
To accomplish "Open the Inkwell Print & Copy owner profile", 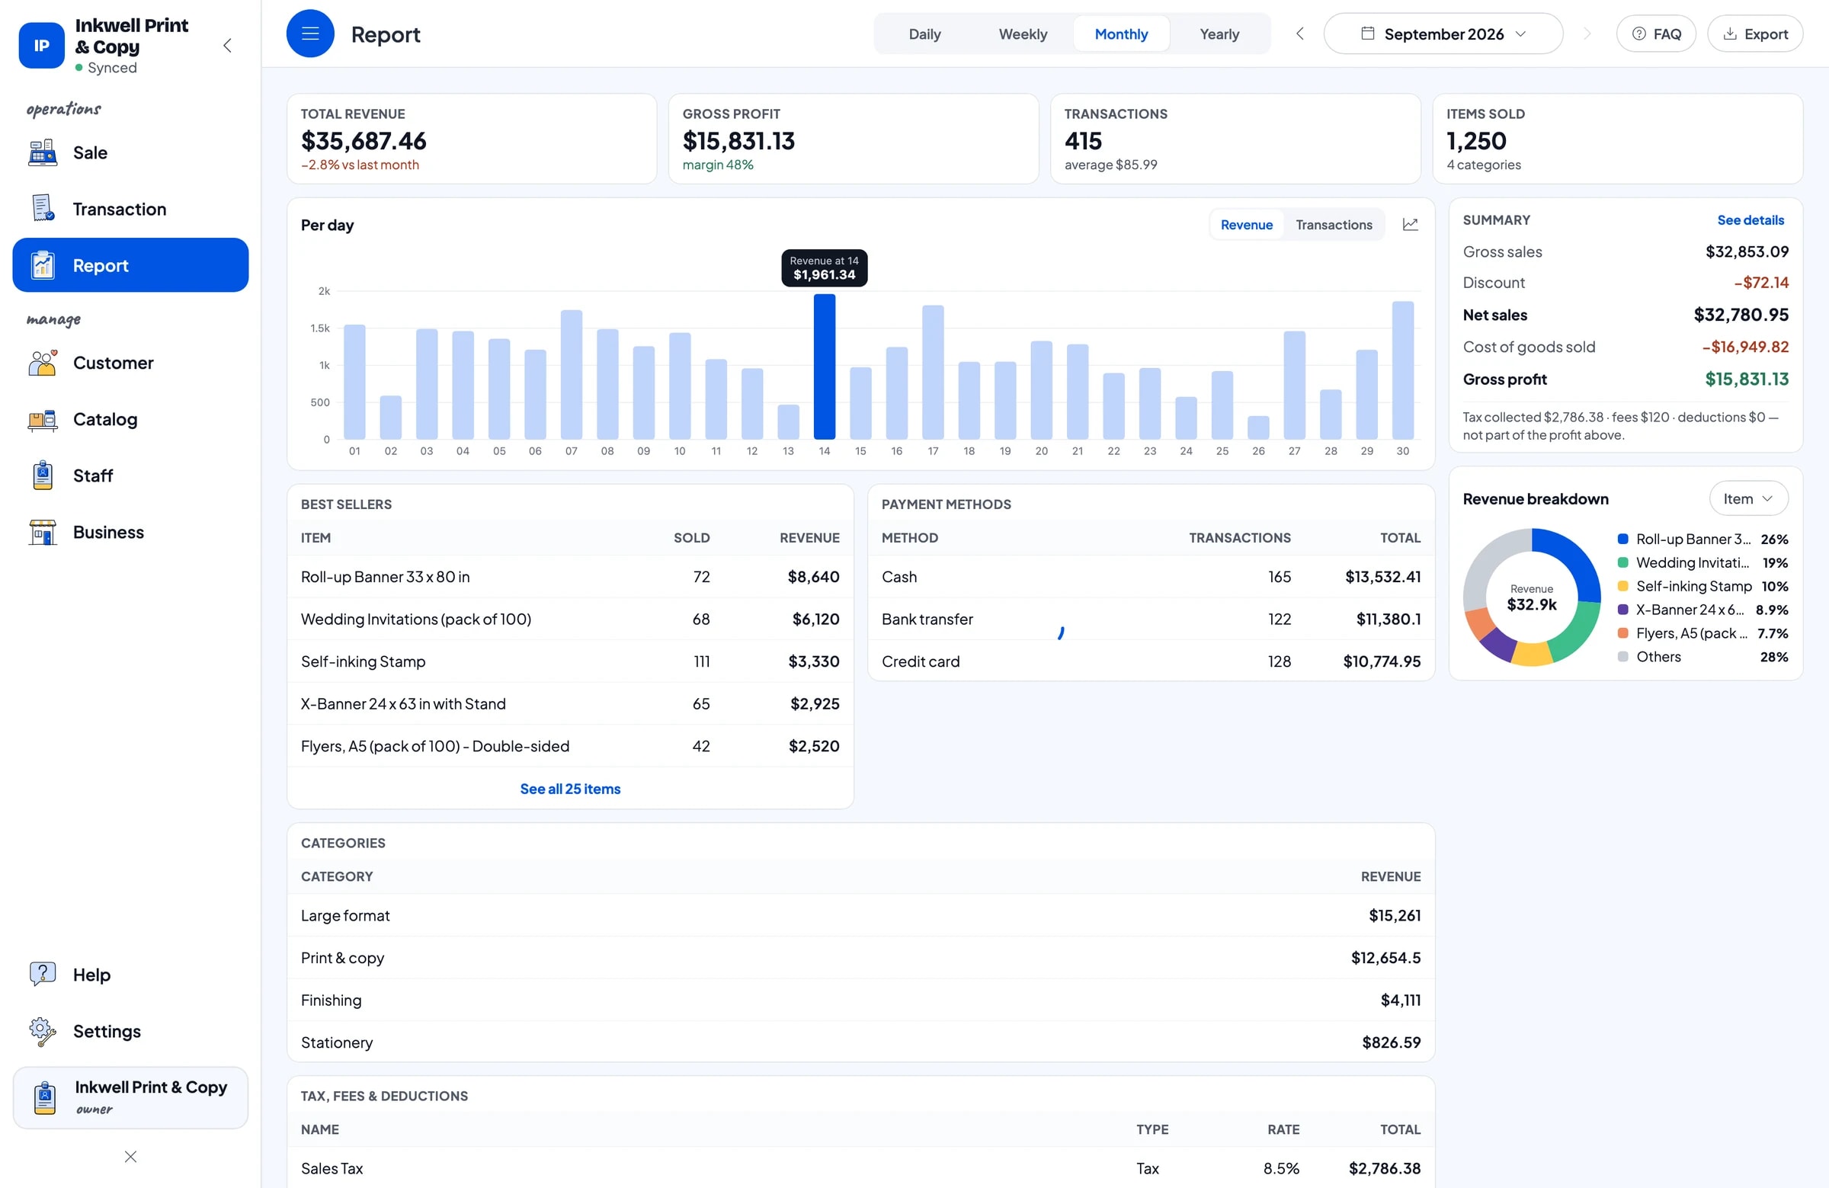I will 130,1097.
